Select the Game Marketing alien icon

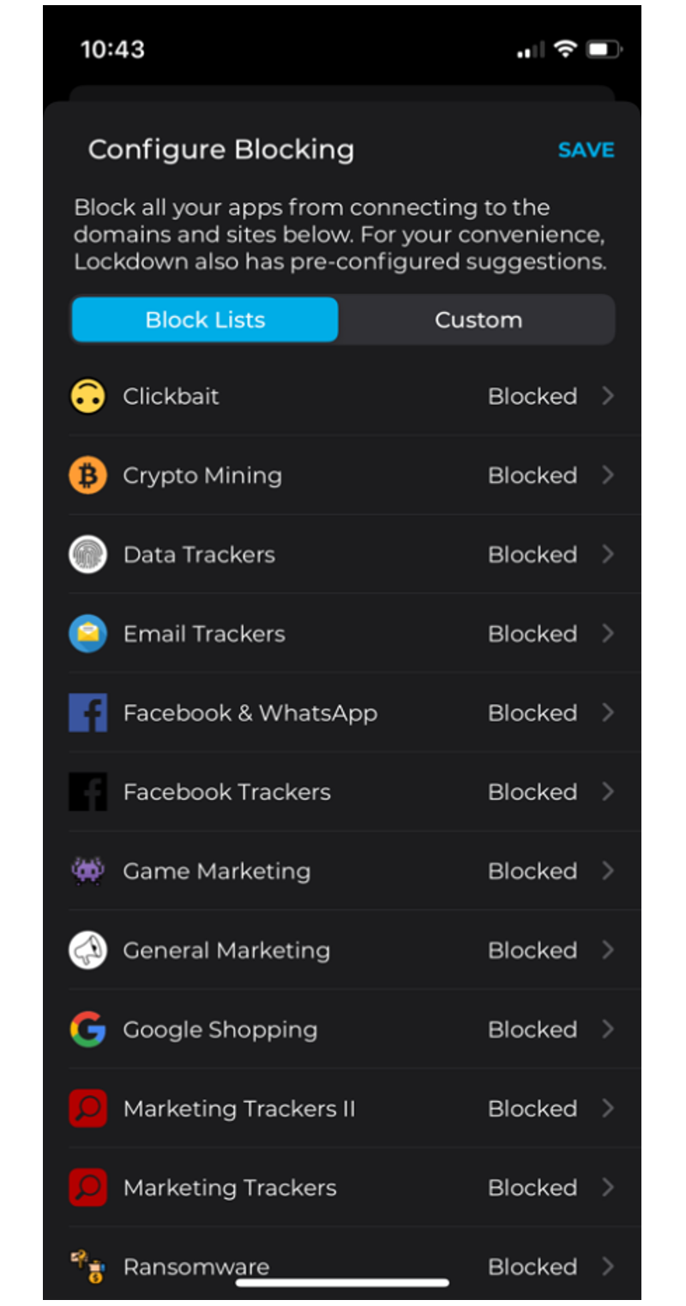tap(87, 871)
